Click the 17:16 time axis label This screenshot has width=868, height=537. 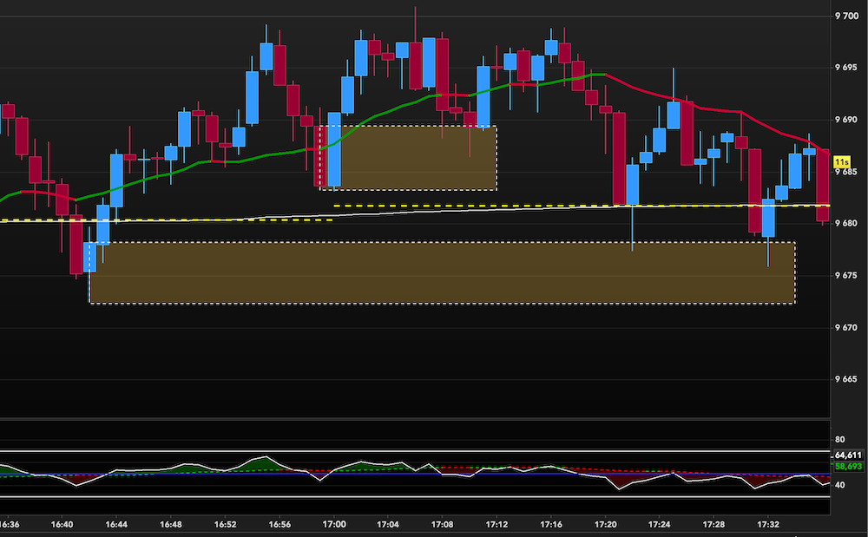(551, 524)
